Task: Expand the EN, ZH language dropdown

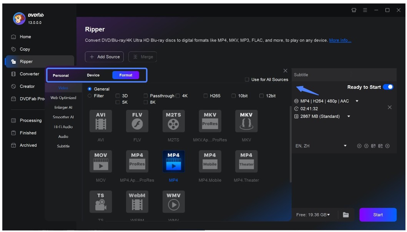Action: pyautogui.click(x=345, y=146)
